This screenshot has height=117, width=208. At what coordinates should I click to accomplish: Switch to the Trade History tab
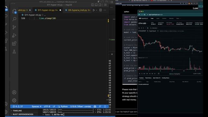(x=148, y=78)
